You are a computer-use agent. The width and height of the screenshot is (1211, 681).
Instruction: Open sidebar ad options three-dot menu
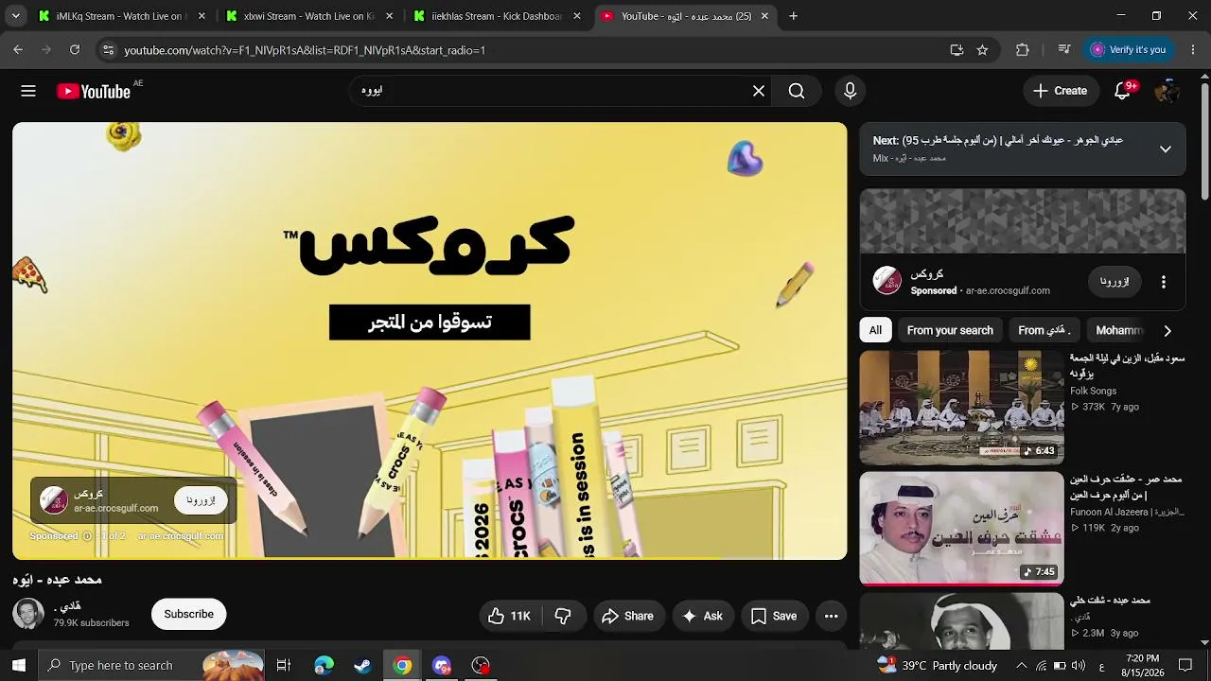(1164, 282)
